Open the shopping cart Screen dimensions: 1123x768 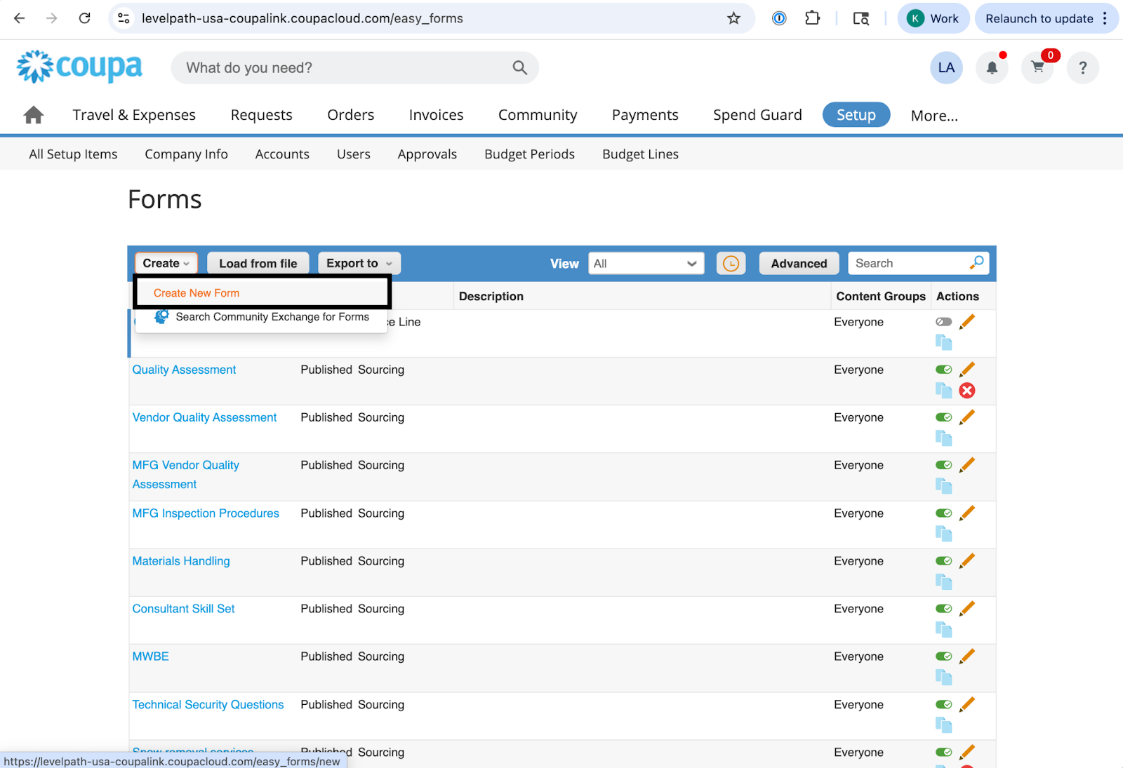point(1037,68)
